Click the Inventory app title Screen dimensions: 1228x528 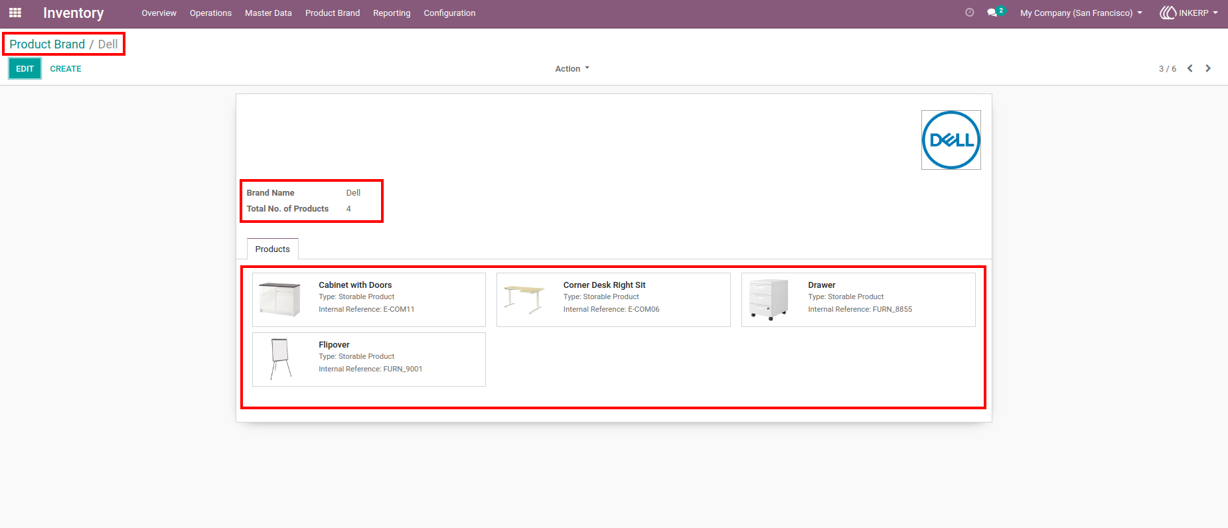click(x=73, y=13)
